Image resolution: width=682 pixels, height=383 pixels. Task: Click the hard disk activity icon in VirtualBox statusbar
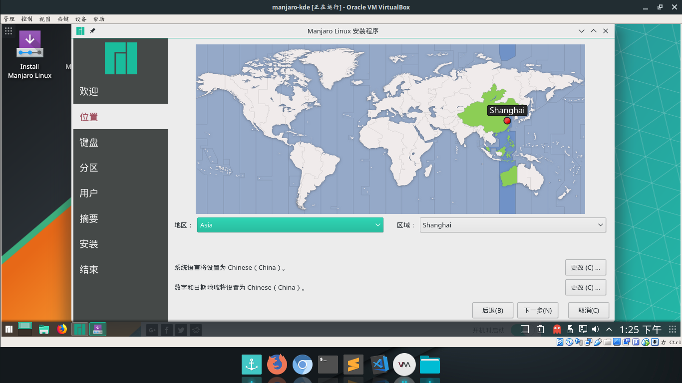point(560,342)
